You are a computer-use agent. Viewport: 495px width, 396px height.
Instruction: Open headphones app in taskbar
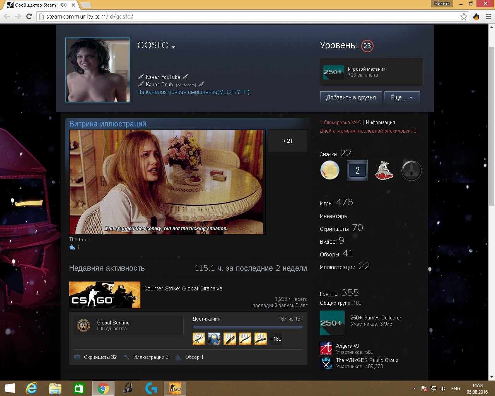pos(127,388)
